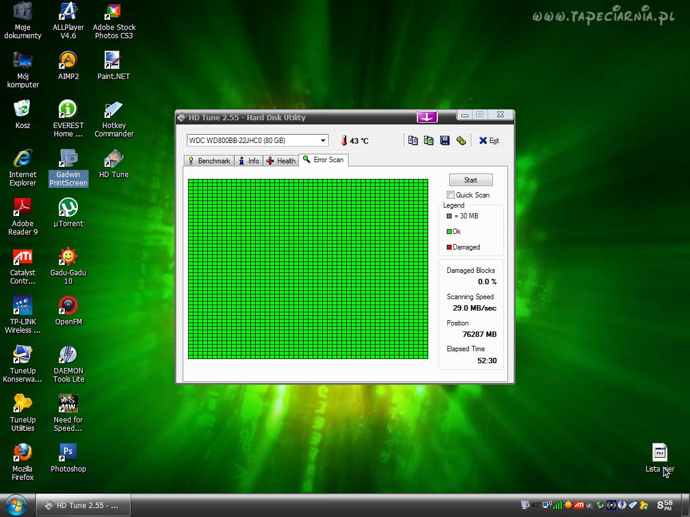Open the Windows Start orb
Image resolution: width=690 pixels, height=517 pixels.
tap(16, 505)
